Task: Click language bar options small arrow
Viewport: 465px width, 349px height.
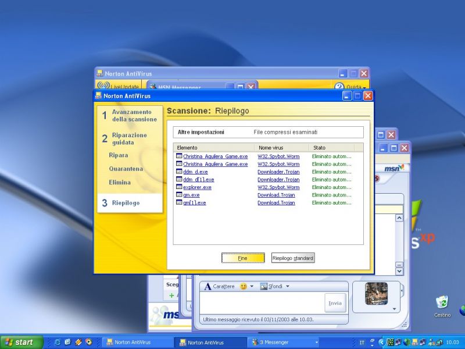Action: [372, 346]
